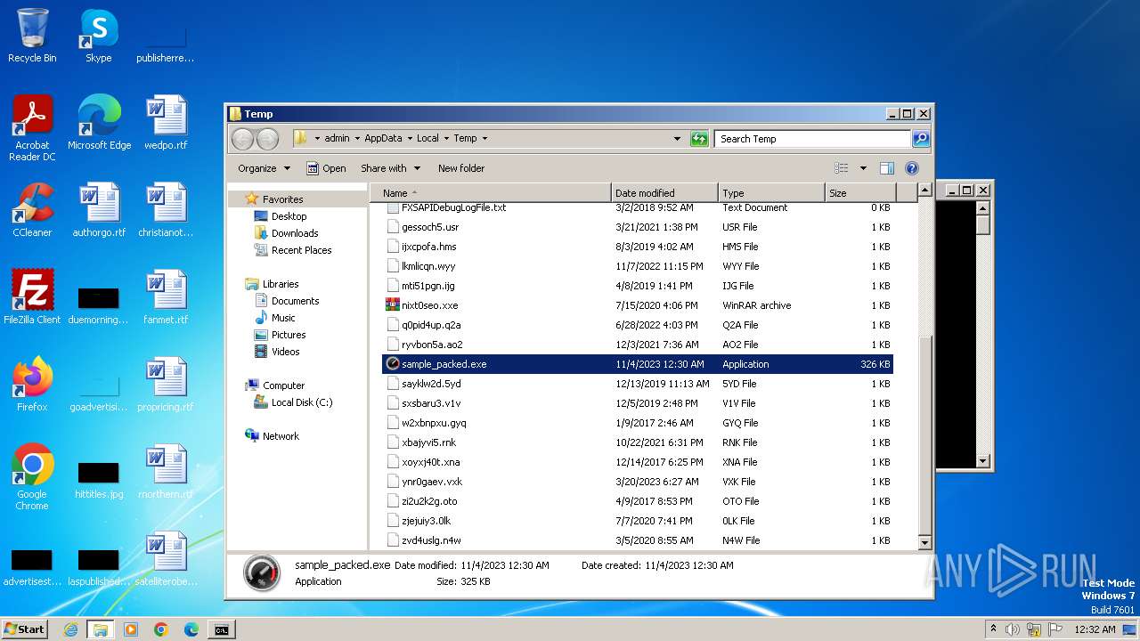This screenshot has width=1140, height=641.
Task: Click inside the Search Temp box
Action: [x=812, y=139]
